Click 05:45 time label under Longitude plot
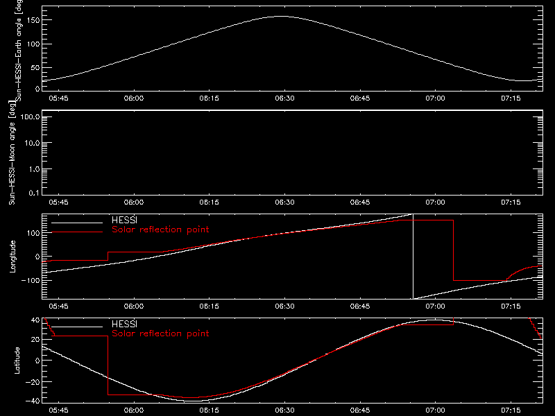555x416 pixels. pos(58,306)
